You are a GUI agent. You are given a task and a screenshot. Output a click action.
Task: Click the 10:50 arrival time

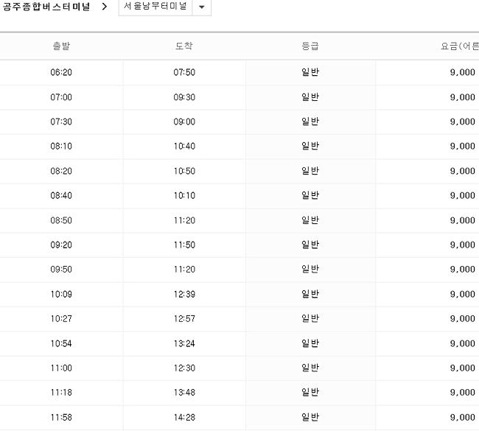184,171
